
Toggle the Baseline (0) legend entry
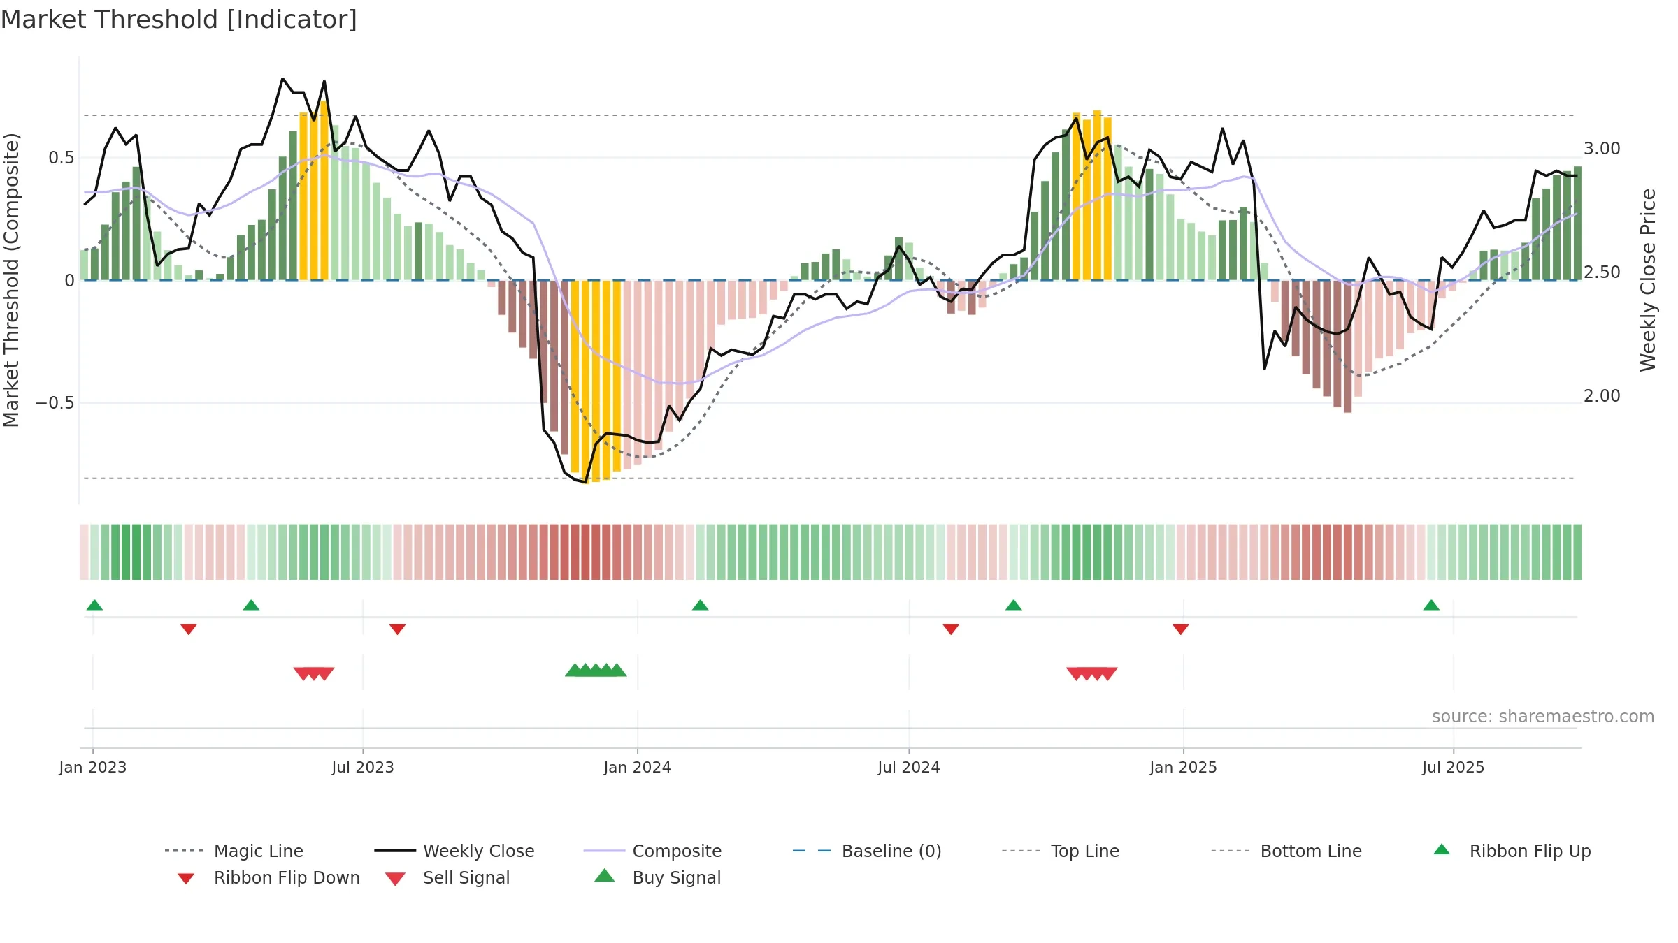867,851
